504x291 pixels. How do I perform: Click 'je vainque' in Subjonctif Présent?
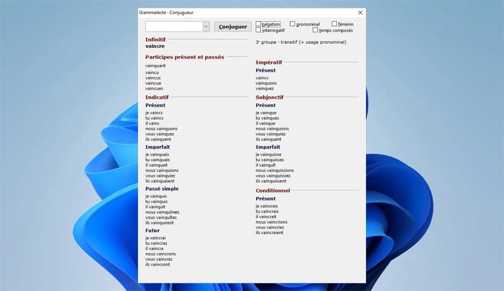pyautogui.click(x=266, y=113)
